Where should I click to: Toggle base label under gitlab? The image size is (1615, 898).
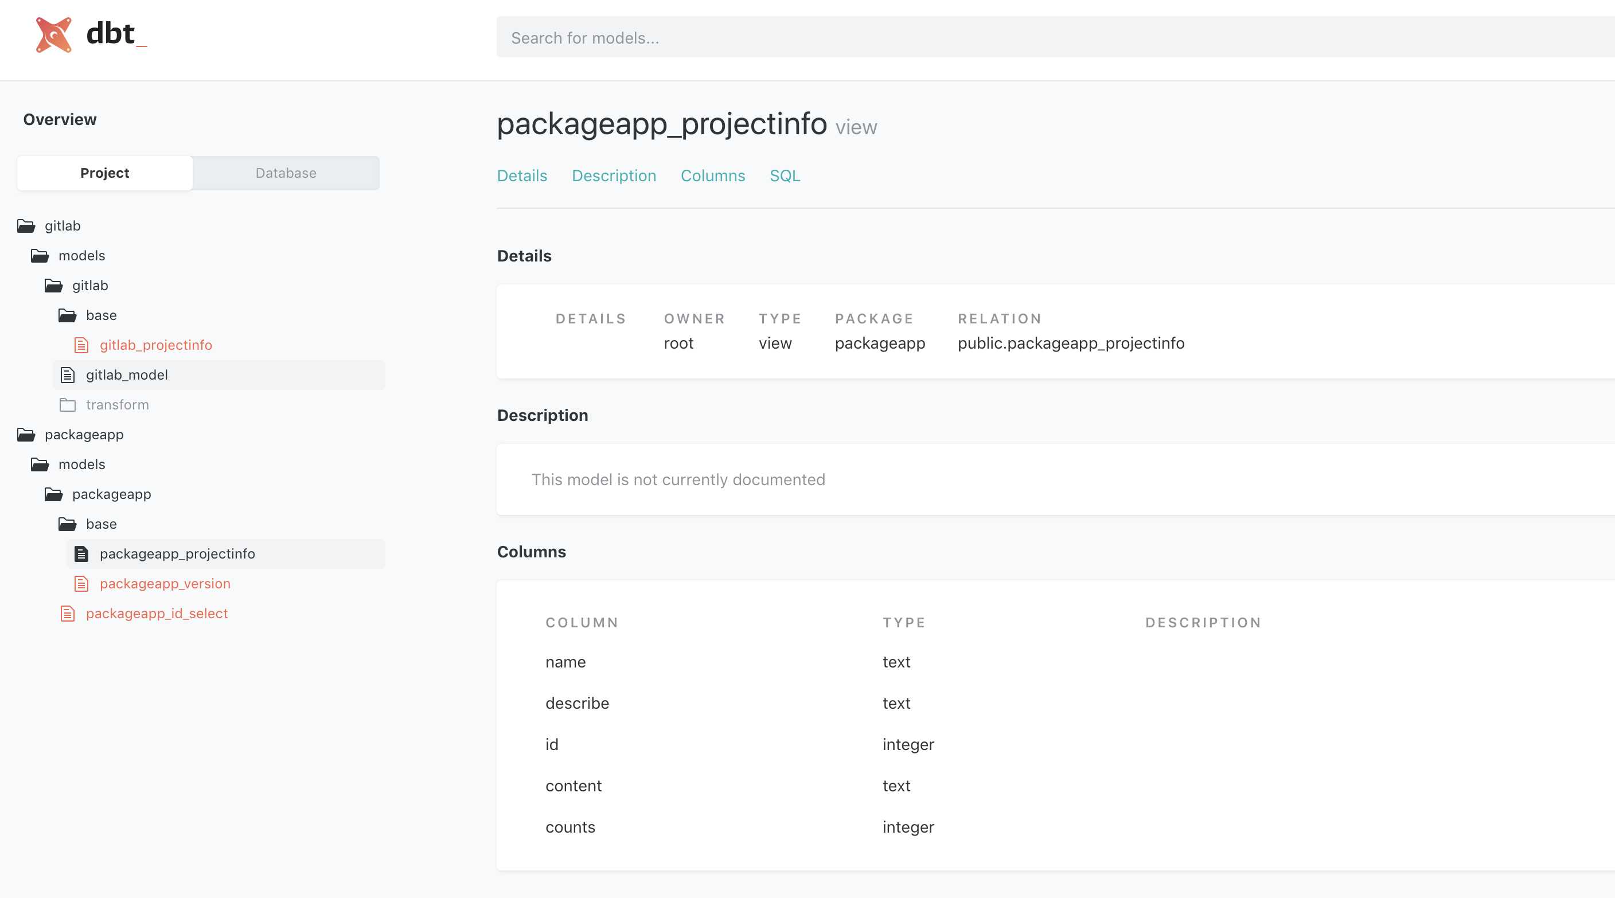[102, 315]
